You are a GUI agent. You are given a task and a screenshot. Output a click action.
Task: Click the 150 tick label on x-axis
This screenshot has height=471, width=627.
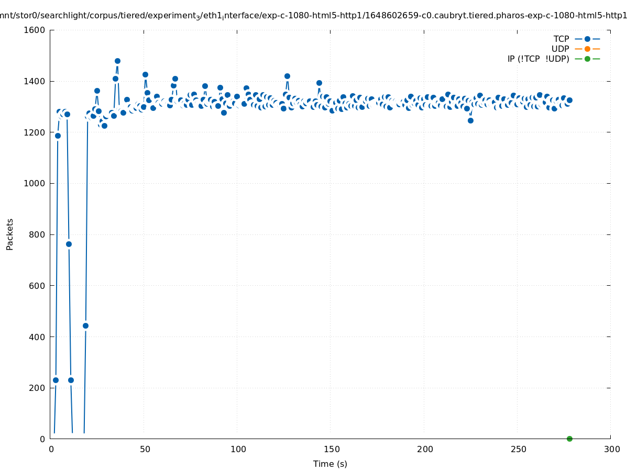(331, 449)
